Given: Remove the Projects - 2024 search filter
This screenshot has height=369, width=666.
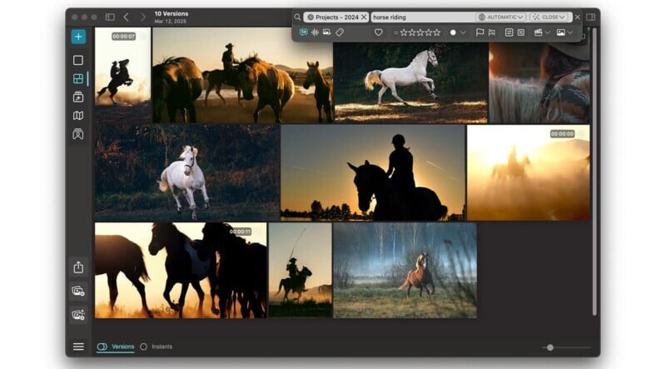Looking at the screenshot, I should (364, 17).
